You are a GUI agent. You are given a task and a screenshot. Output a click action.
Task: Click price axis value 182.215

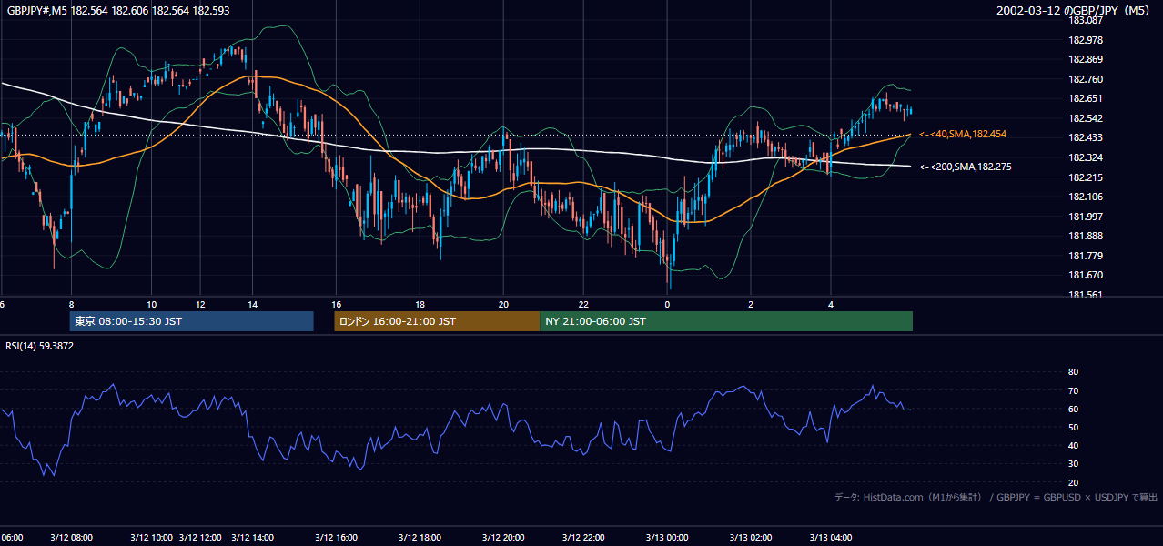click(x=1085, y=177)
